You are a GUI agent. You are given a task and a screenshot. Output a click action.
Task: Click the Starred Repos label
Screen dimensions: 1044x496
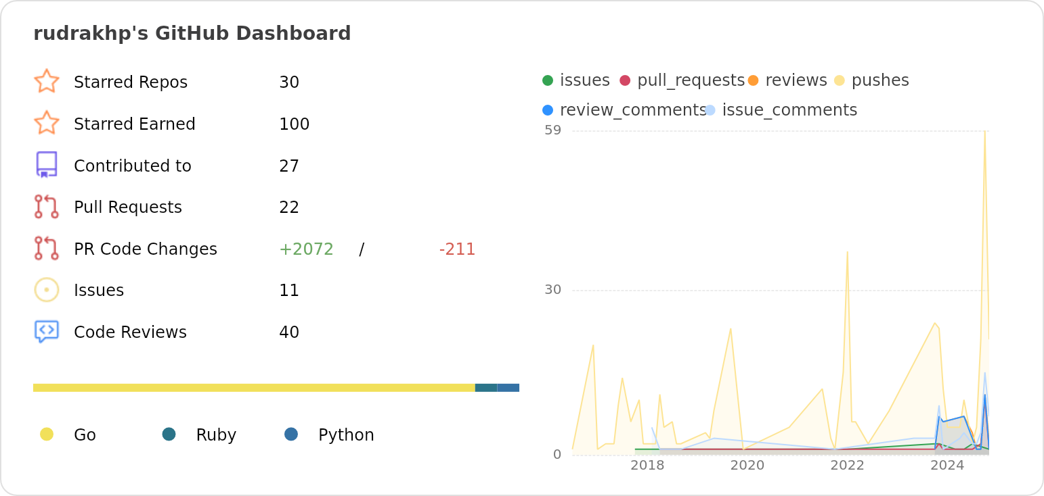click(131, 82)
